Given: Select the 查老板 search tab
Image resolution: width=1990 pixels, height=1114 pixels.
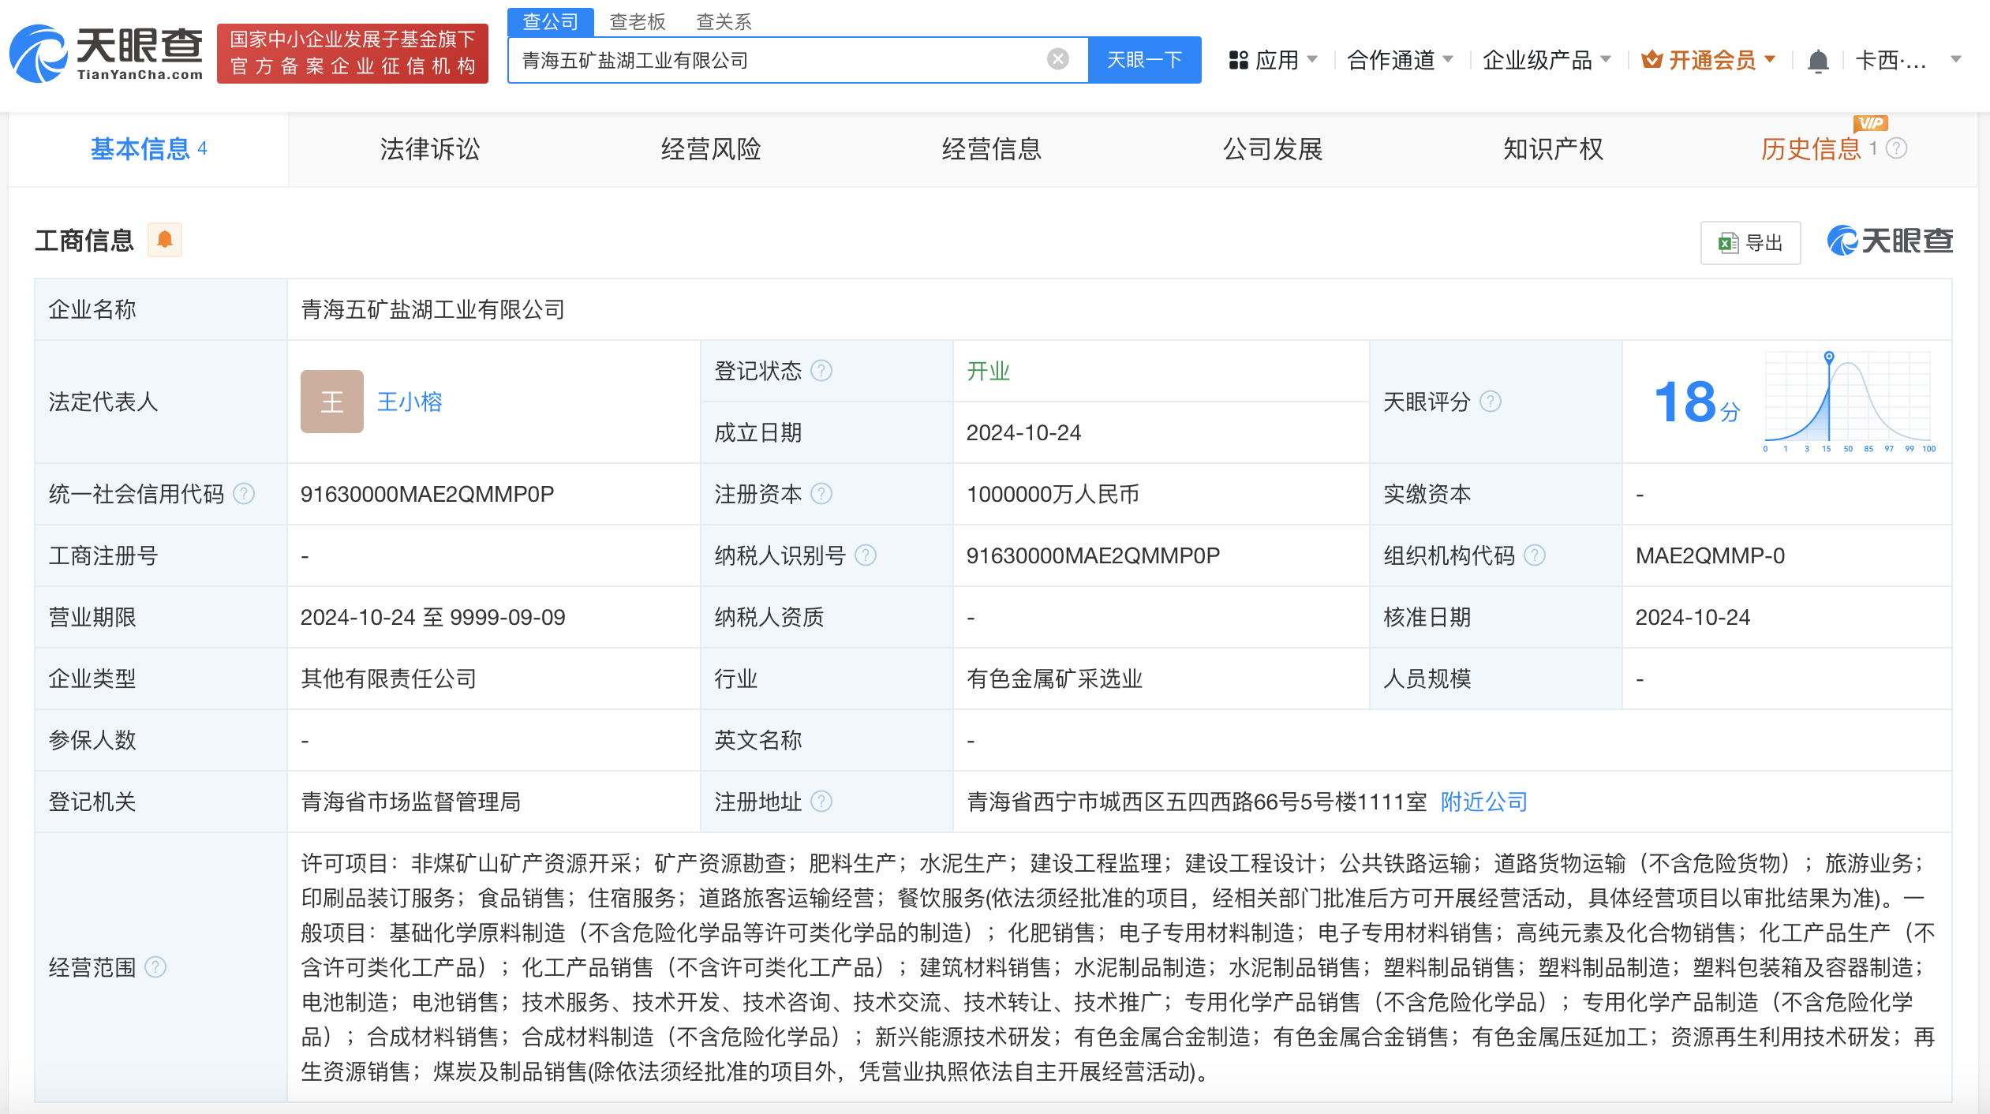Looking at the screenshot, I should pos(638,21).
